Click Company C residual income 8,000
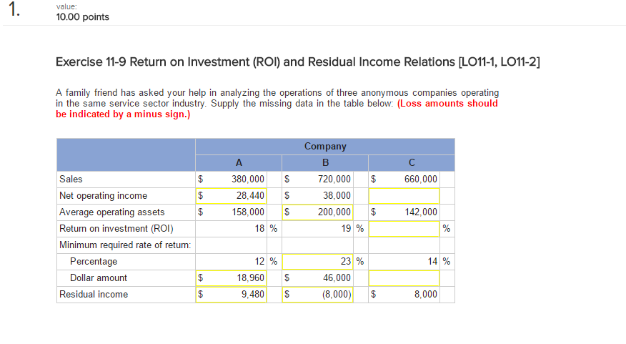The height and width of the screenshot is (344, 626). coord(426,295)
